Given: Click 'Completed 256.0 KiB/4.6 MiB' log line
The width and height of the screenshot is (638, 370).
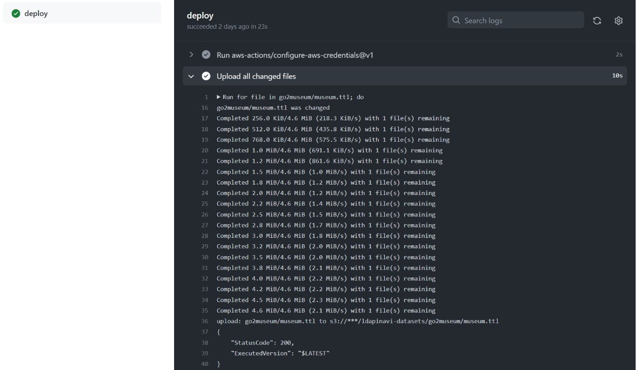Looking at the screenshot, I should (333, 118).
